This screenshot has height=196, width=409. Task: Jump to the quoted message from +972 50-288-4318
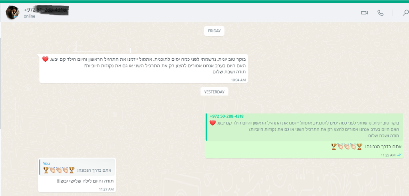tap(304, 127)
